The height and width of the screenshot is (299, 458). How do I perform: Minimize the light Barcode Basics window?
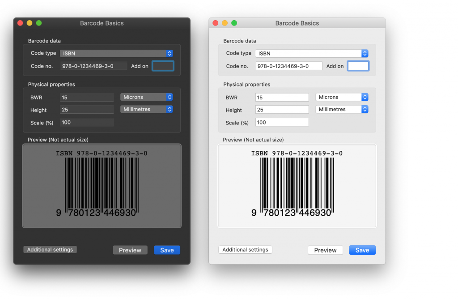click(225, 23)
